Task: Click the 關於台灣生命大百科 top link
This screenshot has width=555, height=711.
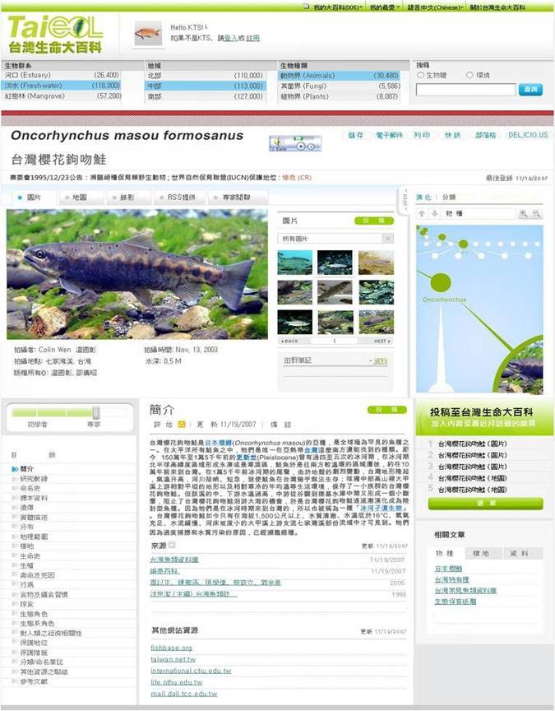Action: [x=497, y=7]
